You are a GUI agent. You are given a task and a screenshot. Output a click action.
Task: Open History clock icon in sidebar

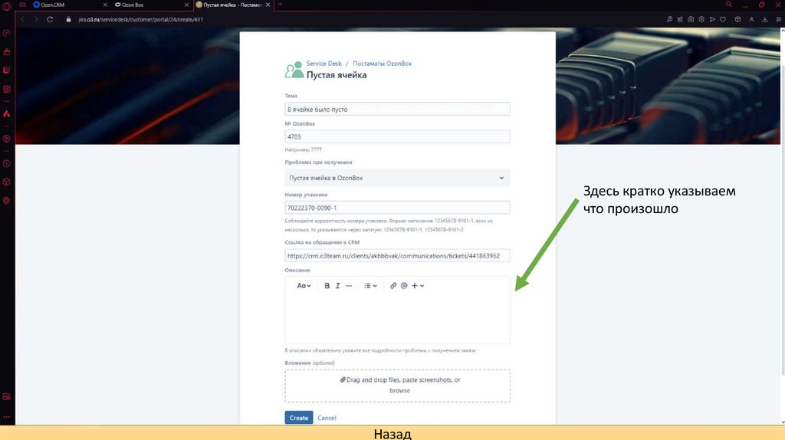6,164
